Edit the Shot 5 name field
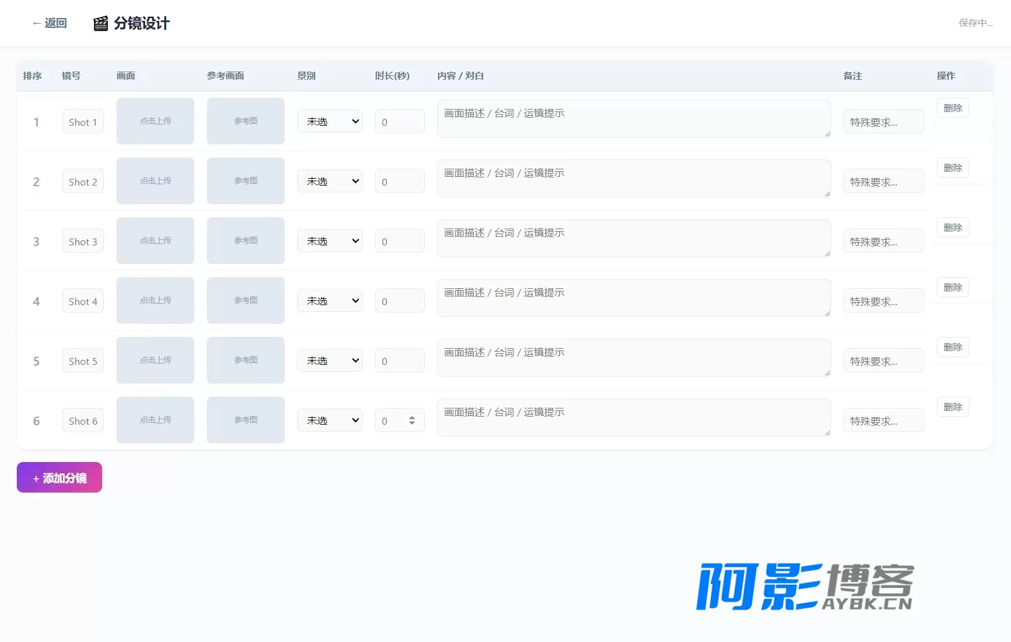 point(83,361)
